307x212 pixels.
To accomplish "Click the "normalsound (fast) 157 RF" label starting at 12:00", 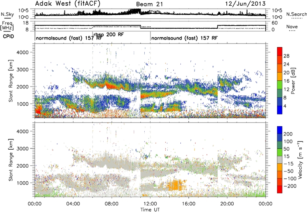I will coord(184,38).
